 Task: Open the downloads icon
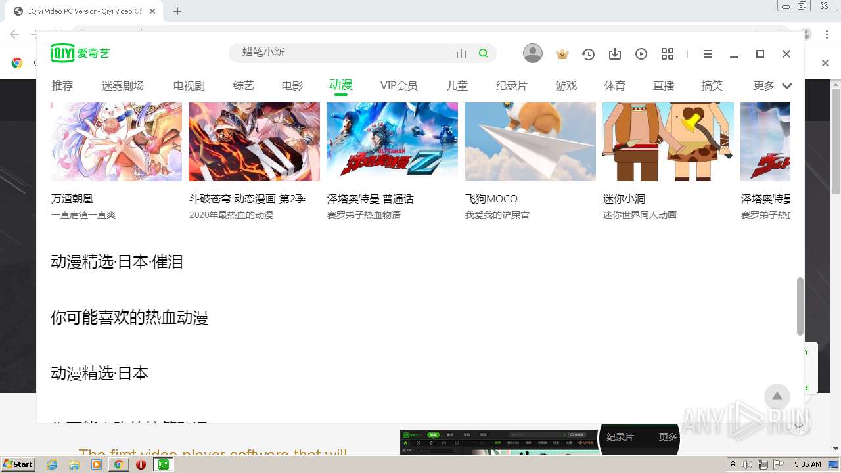[615, 54]
